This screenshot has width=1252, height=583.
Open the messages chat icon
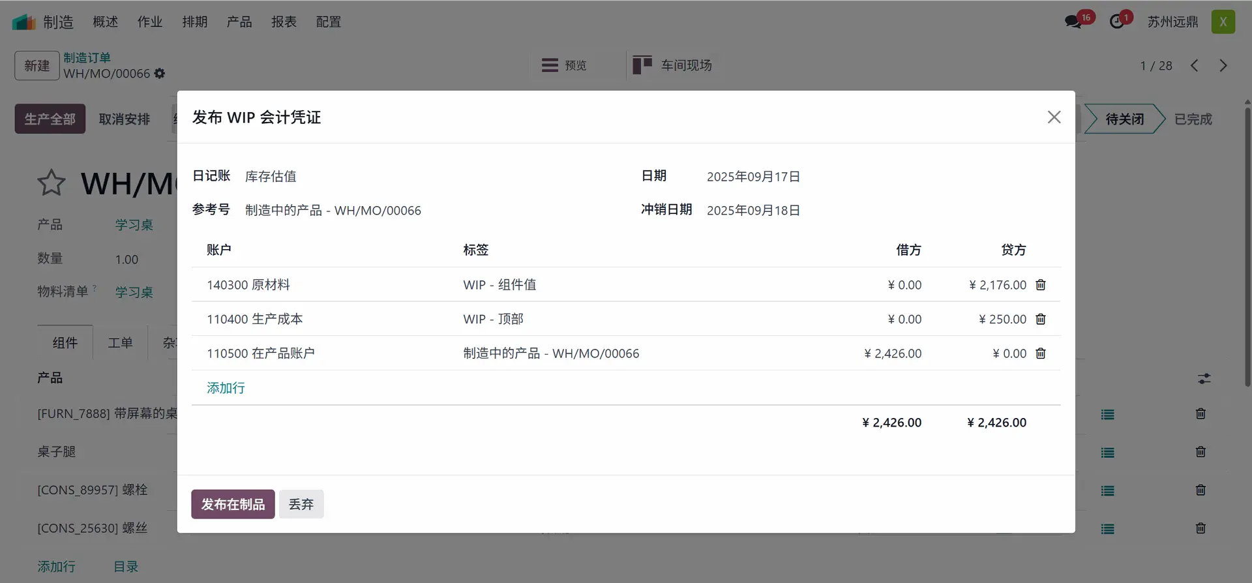1073,22
